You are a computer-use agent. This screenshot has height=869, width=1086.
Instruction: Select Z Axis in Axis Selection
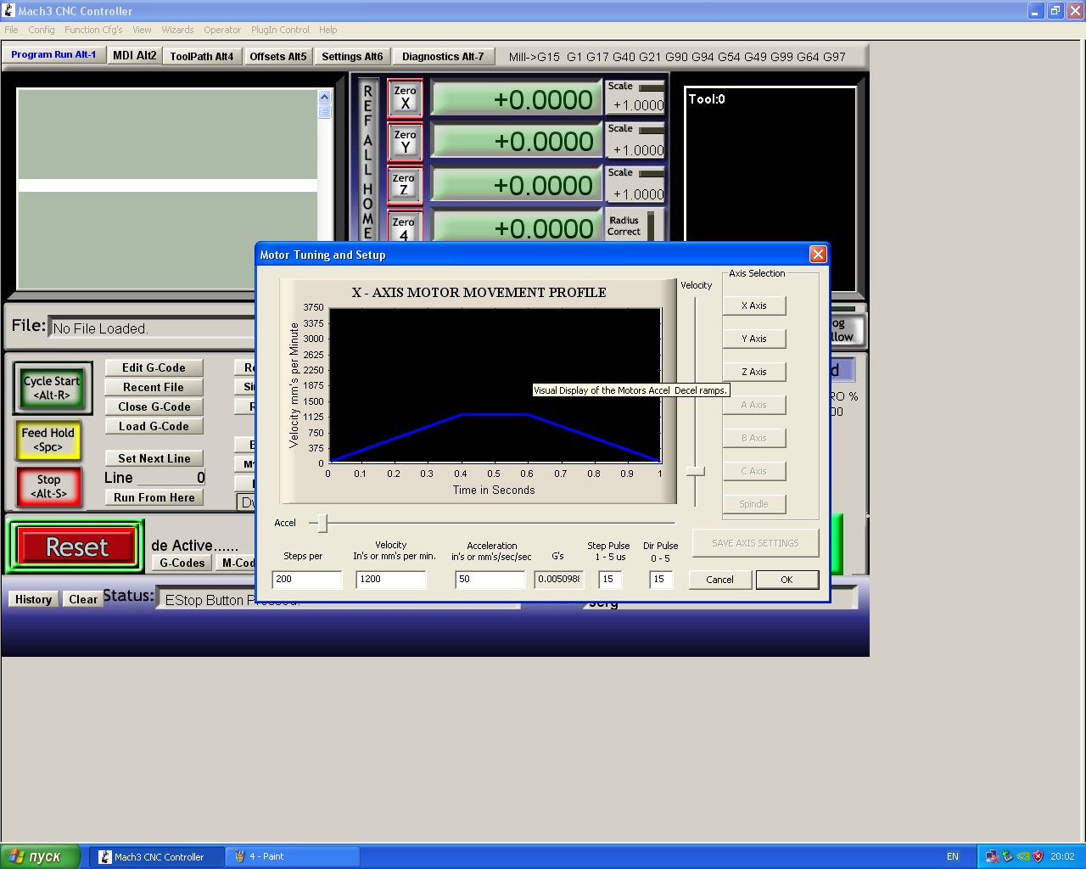pyautogui.click(x=754, y=372)
